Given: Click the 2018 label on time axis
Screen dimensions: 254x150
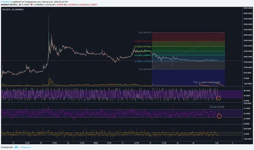Looking at the screenshot, I should [96, 143].
